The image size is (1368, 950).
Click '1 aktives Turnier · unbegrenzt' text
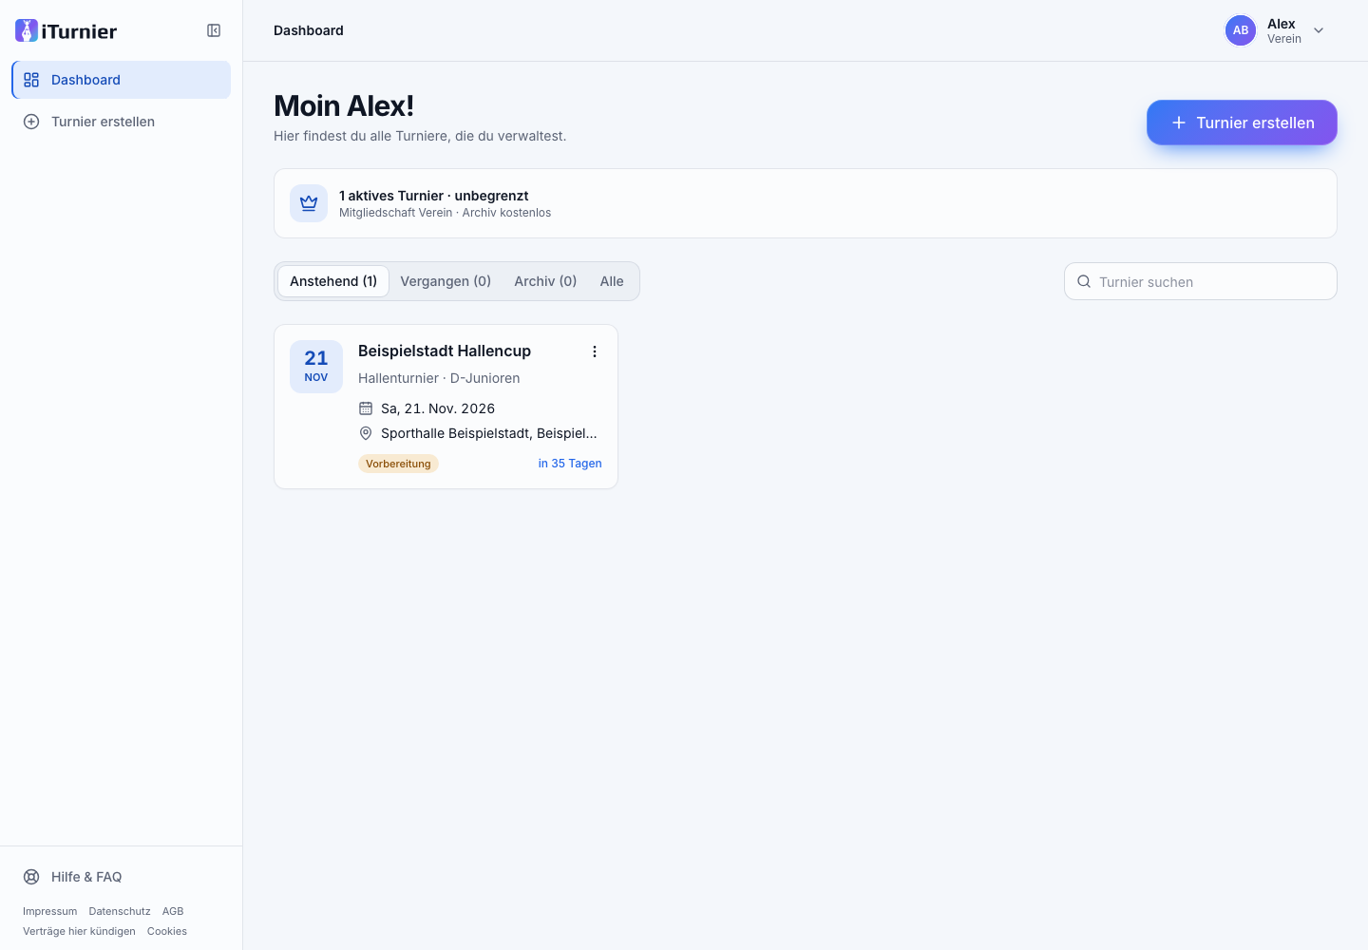click(433, 196)
